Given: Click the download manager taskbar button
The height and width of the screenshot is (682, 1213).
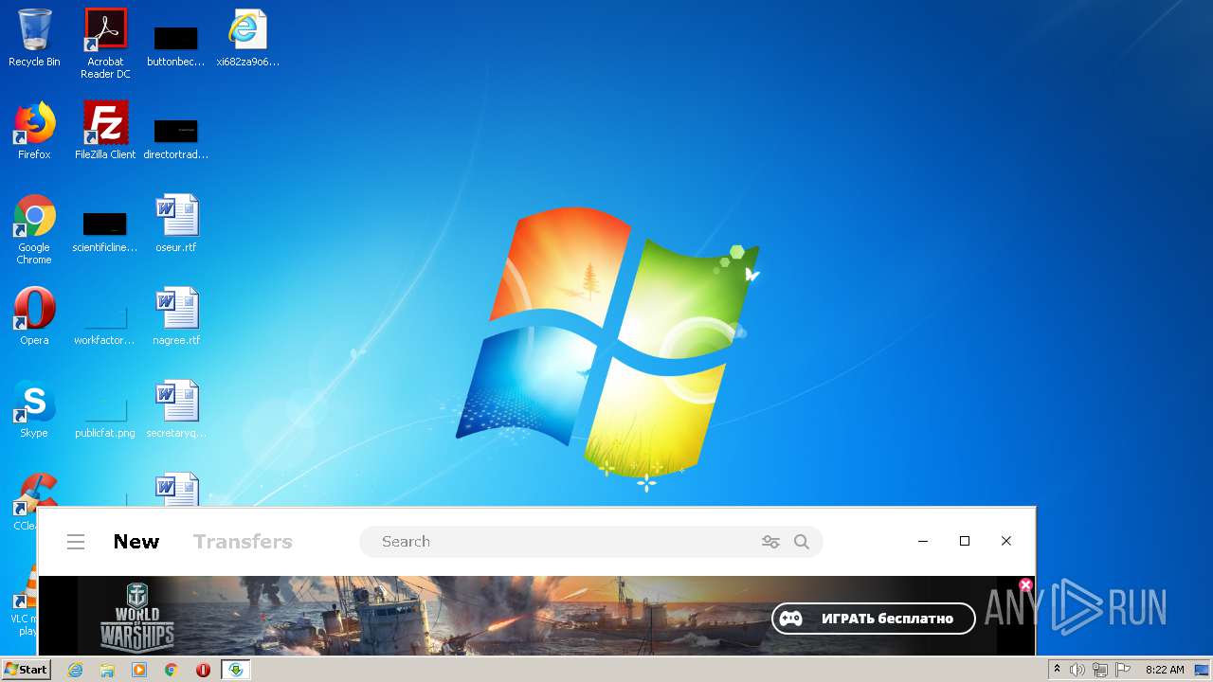Looking at the screenshot, I should click(235, 670).
